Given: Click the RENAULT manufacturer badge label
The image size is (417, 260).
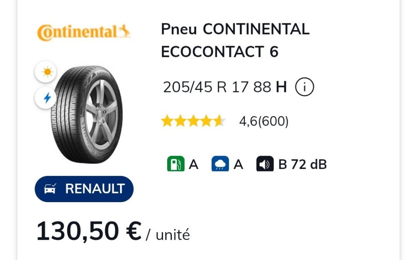Looking at the screenshot, I should pos(95,189).
